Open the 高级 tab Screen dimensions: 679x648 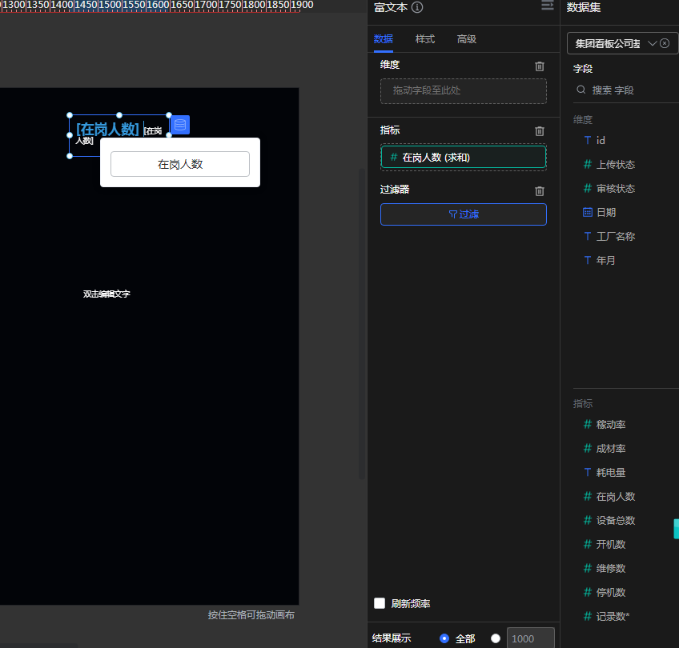(466, 39)
